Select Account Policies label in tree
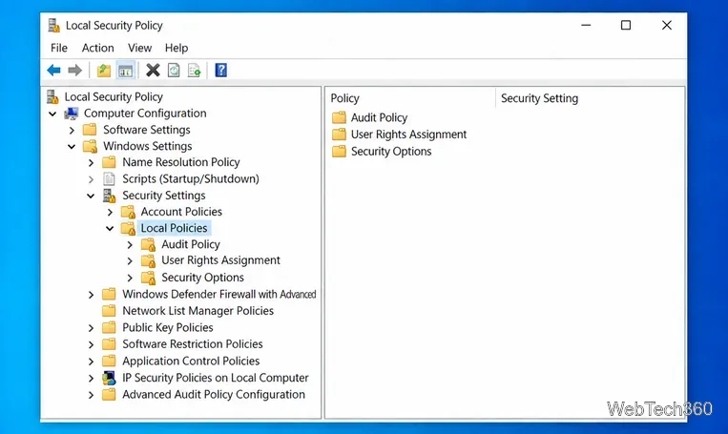This screenshot has width=728, height=434. point(181,212)
